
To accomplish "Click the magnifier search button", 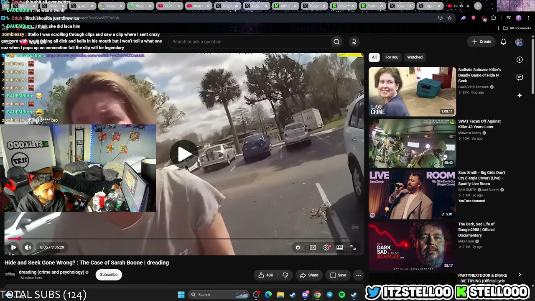I will (336, 42).
